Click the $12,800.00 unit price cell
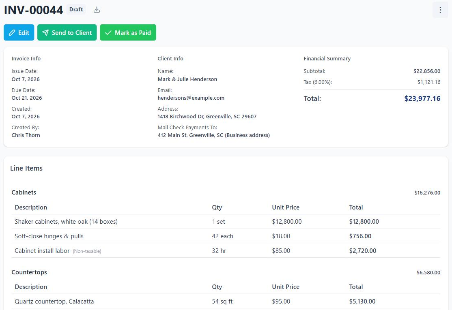This screenshot has height=310, width=452. click(287, 222)
